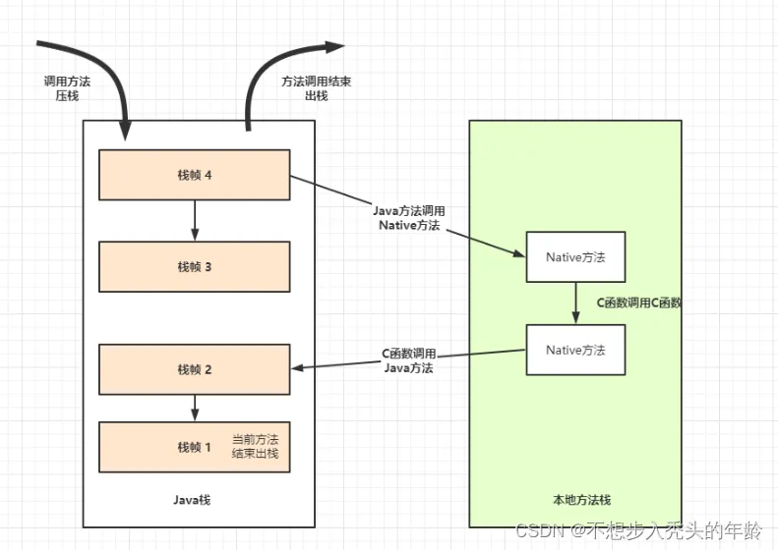
Task: Select the 当前方法结束出栈 text
Action: pyautogui.click(x=255, y=446)
